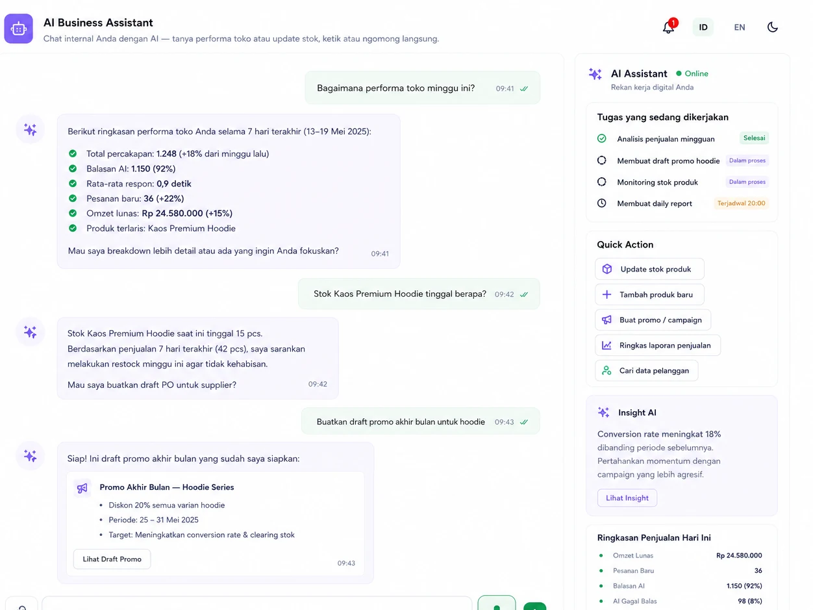The image size is (813, 610).
Task: Focus the chat message input field
Action: [257, 604]
